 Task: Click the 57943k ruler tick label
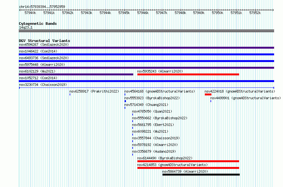click(x=86, y=13)
